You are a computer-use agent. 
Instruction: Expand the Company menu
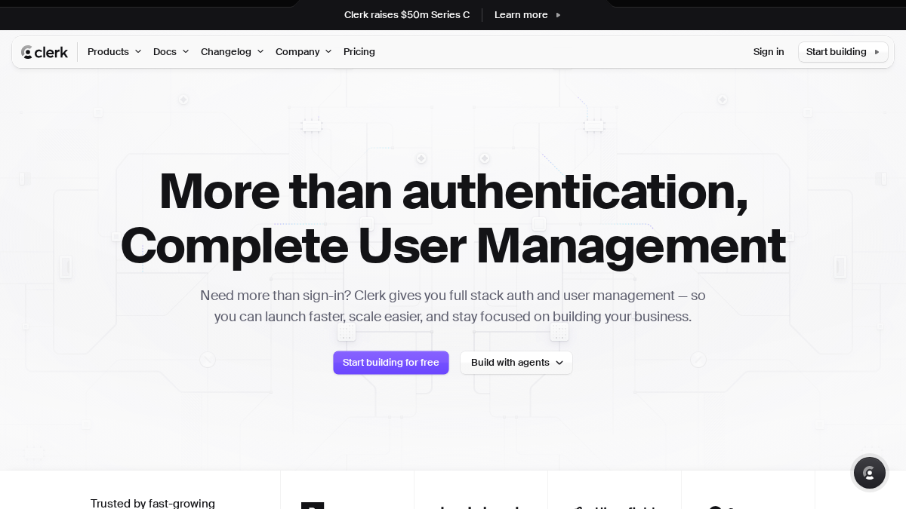point(304,52)
